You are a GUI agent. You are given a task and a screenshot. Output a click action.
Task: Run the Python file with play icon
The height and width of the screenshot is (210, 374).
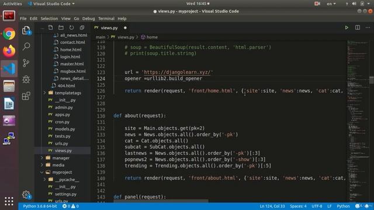347,27
